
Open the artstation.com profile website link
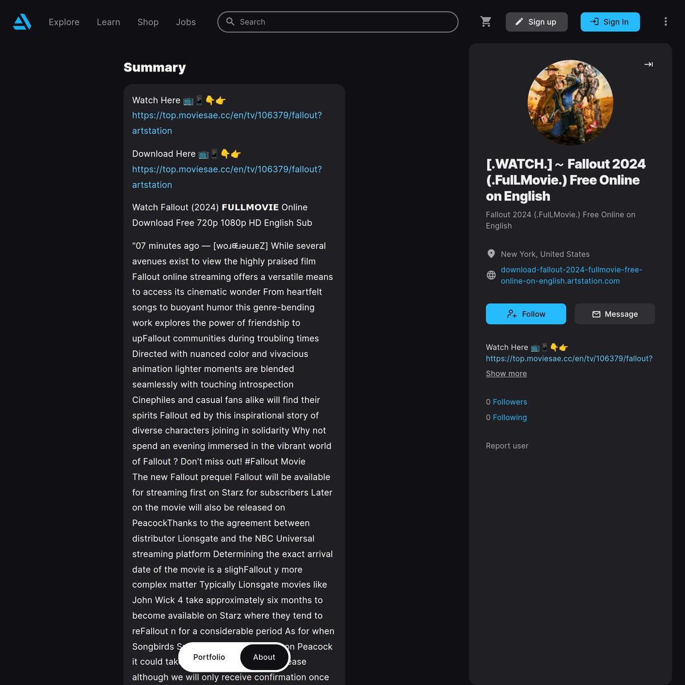tap(571, 275)
